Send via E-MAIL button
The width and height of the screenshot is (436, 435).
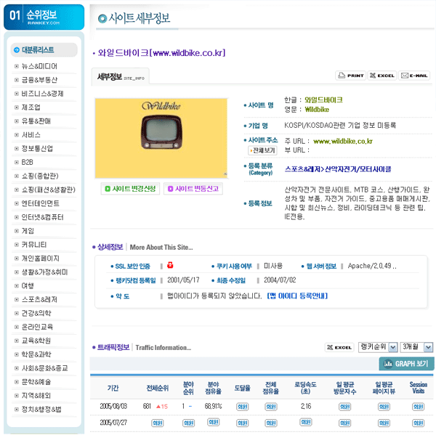414,76
